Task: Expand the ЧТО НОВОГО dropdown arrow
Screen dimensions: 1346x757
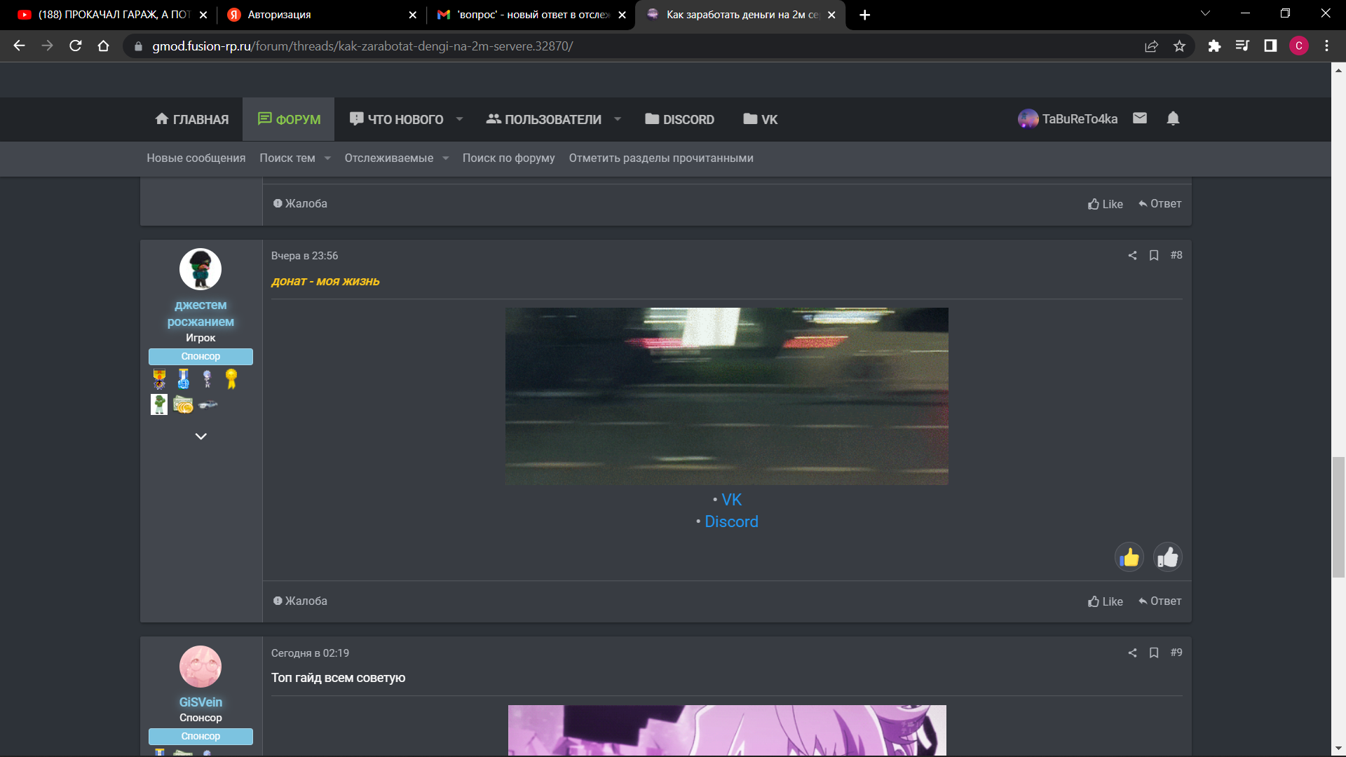Action: coord(459,119)
